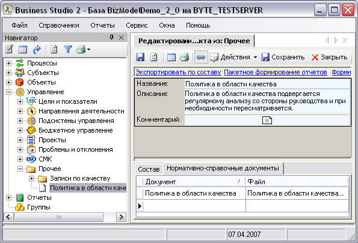This screenshot has width=358, height=243.
Task: Expand the Цели и показатели node
Action: pyautogui.click(x=20, y=101)
